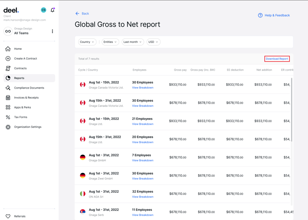The width and height of the screenshot is (308, 220).
Task: Click the Download Report button
Action: tap(277, 59)
